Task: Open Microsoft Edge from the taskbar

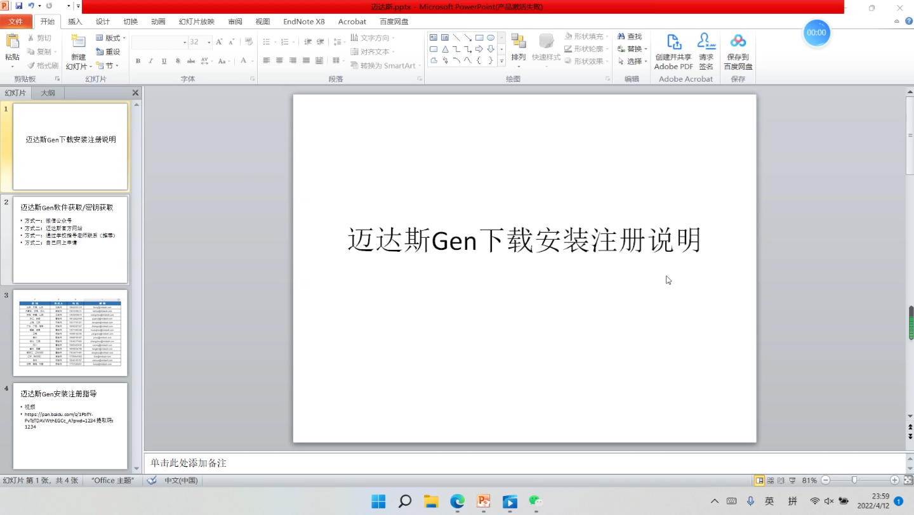Action: tap(458, 502)
